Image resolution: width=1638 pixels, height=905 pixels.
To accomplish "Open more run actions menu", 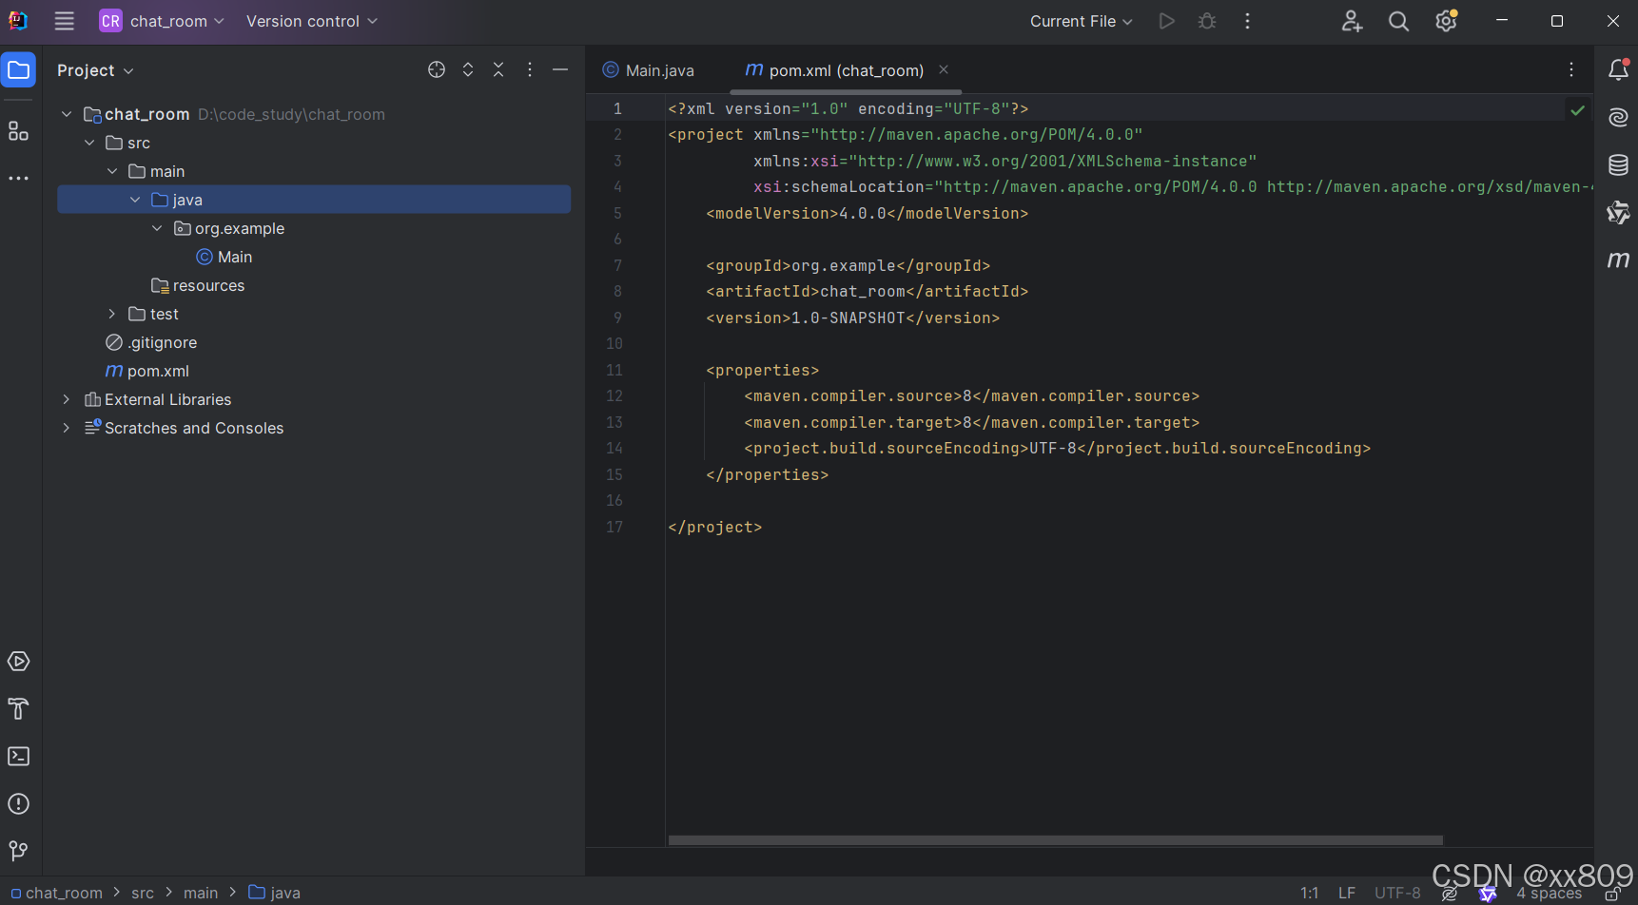I will (x=1247, y=21).
